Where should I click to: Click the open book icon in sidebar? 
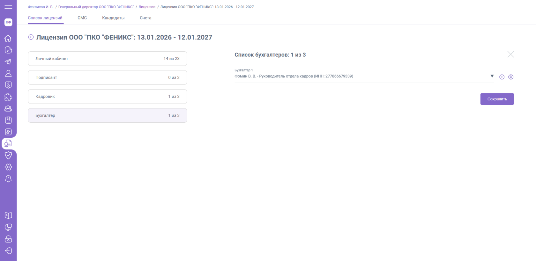point(8,215)
